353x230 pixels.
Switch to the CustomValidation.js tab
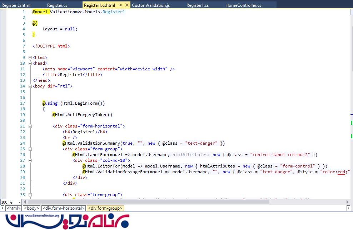click(150, 5)
